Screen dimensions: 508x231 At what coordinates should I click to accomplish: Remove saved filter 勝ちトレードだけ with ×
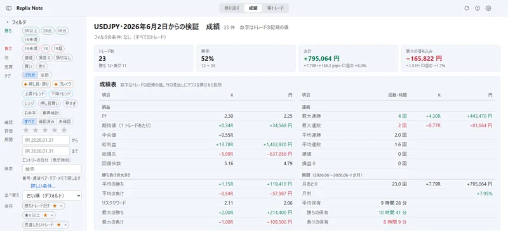point(62,206)
